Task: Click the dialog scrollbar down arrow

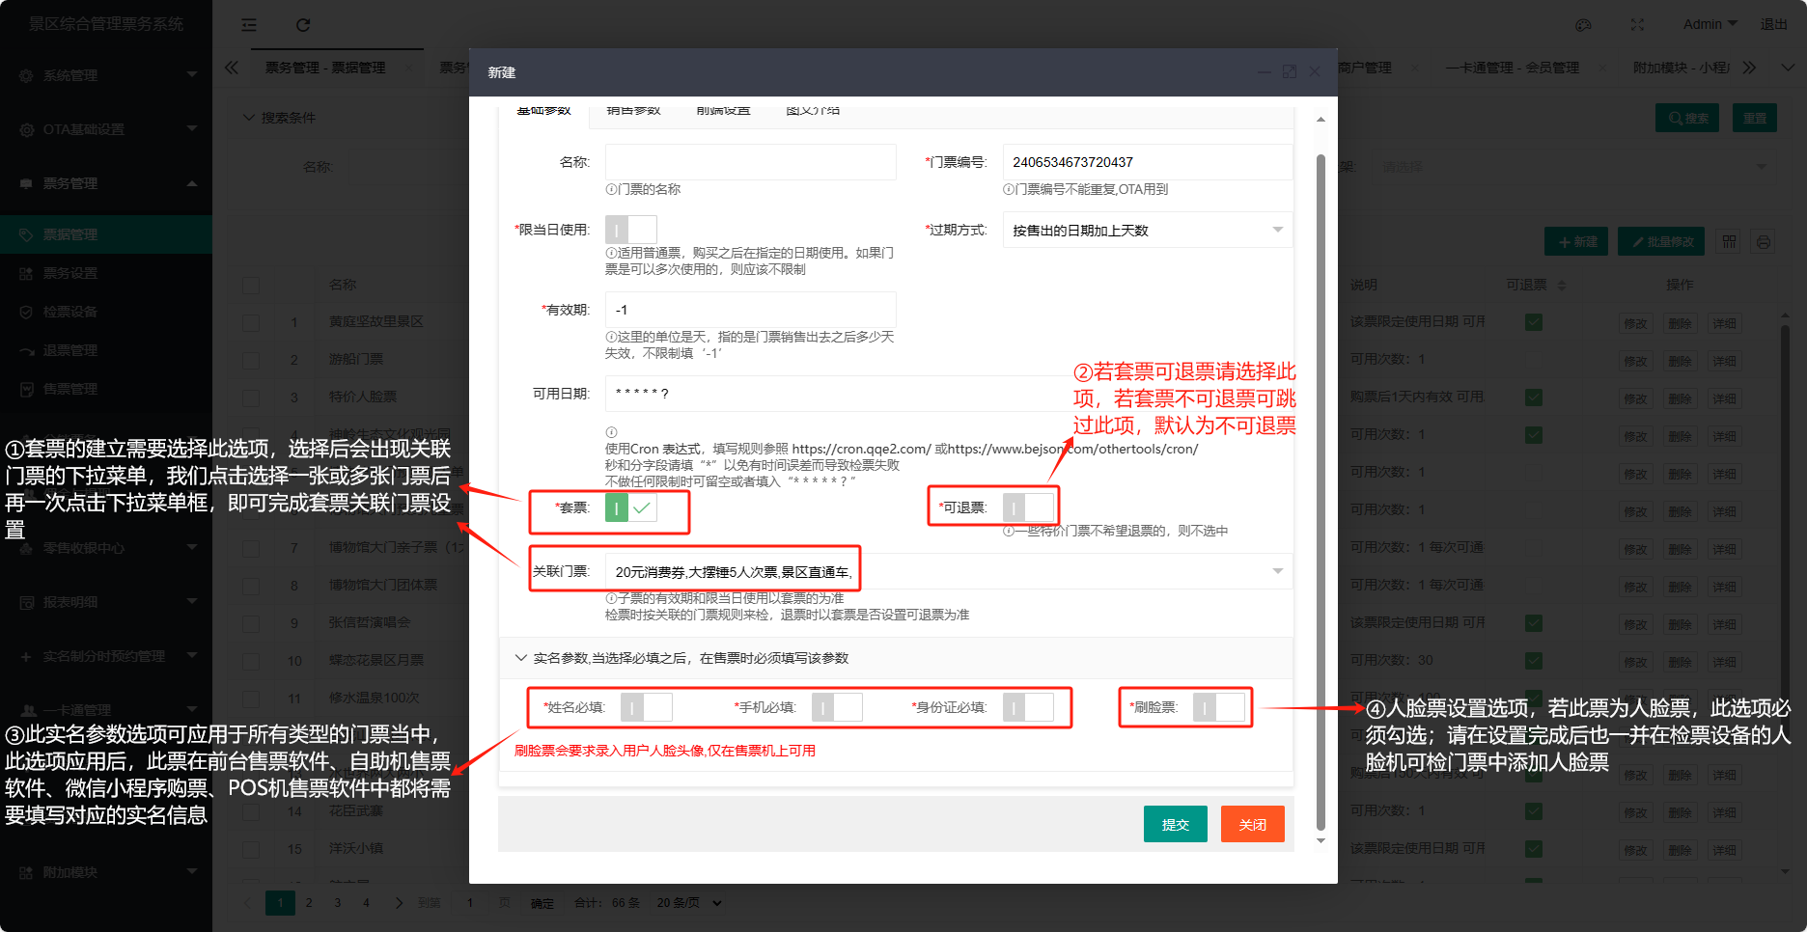Action: (x=1320, y=841)
